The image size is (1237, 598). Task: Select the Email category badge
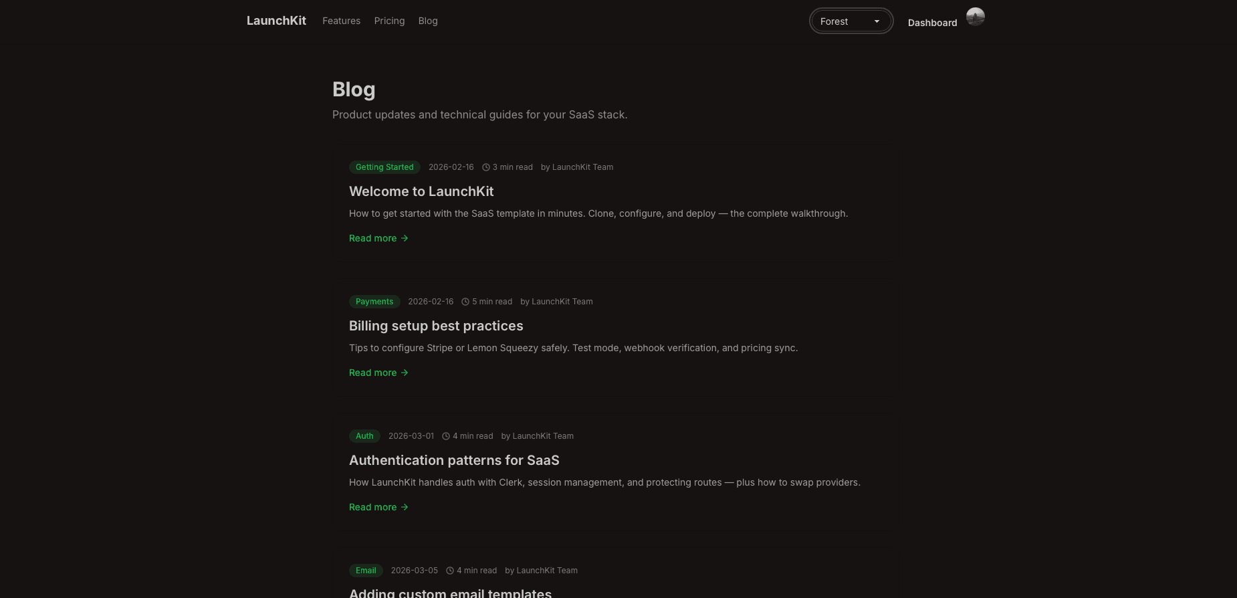pos(366,570)
